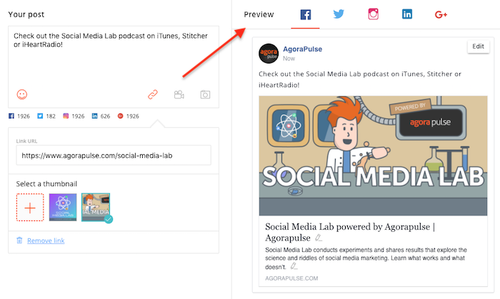The width and height of the screenshot is (500, 299).
Task: Click the preview post caption text
Action: click(360, 79)
